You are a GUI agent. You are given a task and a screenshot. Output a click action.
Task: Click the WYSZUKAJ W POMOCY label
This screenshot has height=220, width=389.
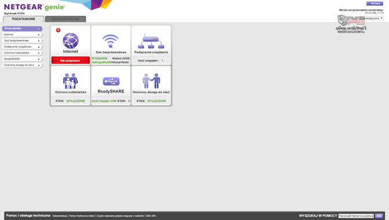[x=318, y=216]
